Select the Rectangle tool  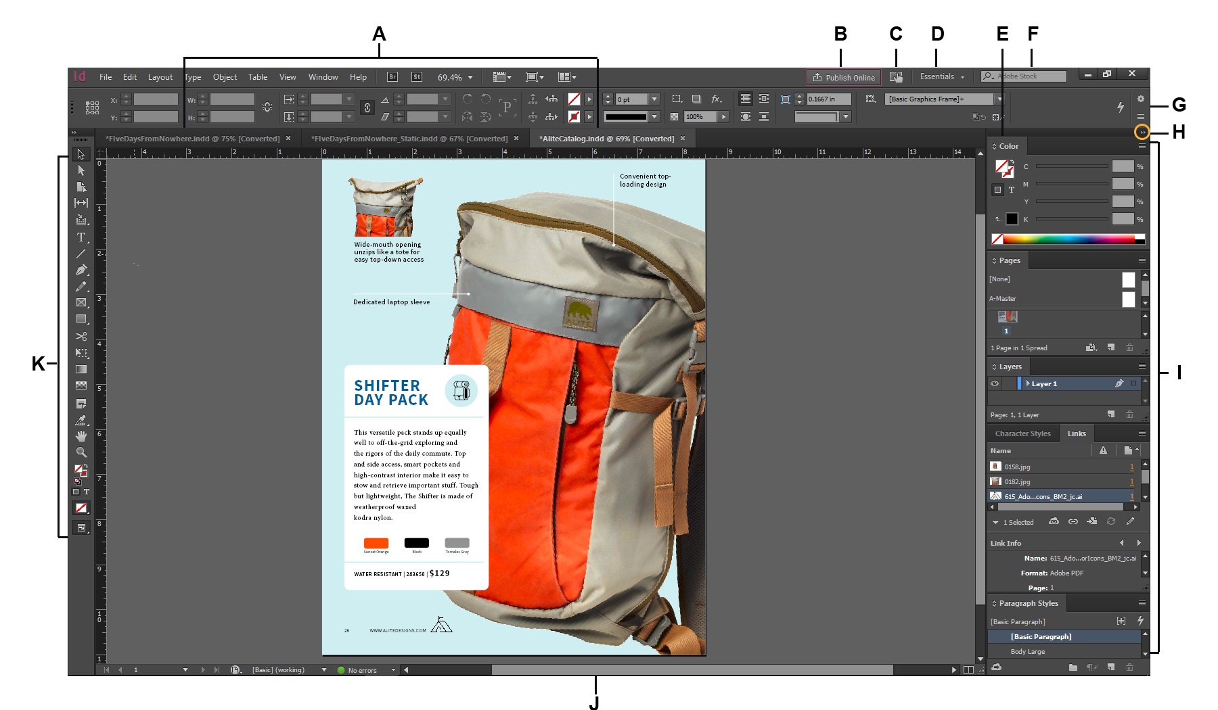tap(81, 318)
